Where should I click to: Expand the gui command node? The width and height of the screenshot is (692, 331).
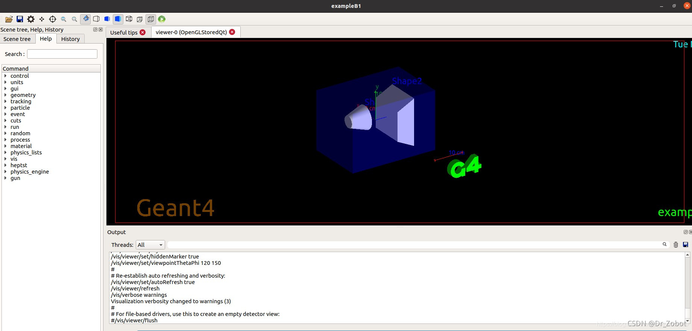click(5, 89)
